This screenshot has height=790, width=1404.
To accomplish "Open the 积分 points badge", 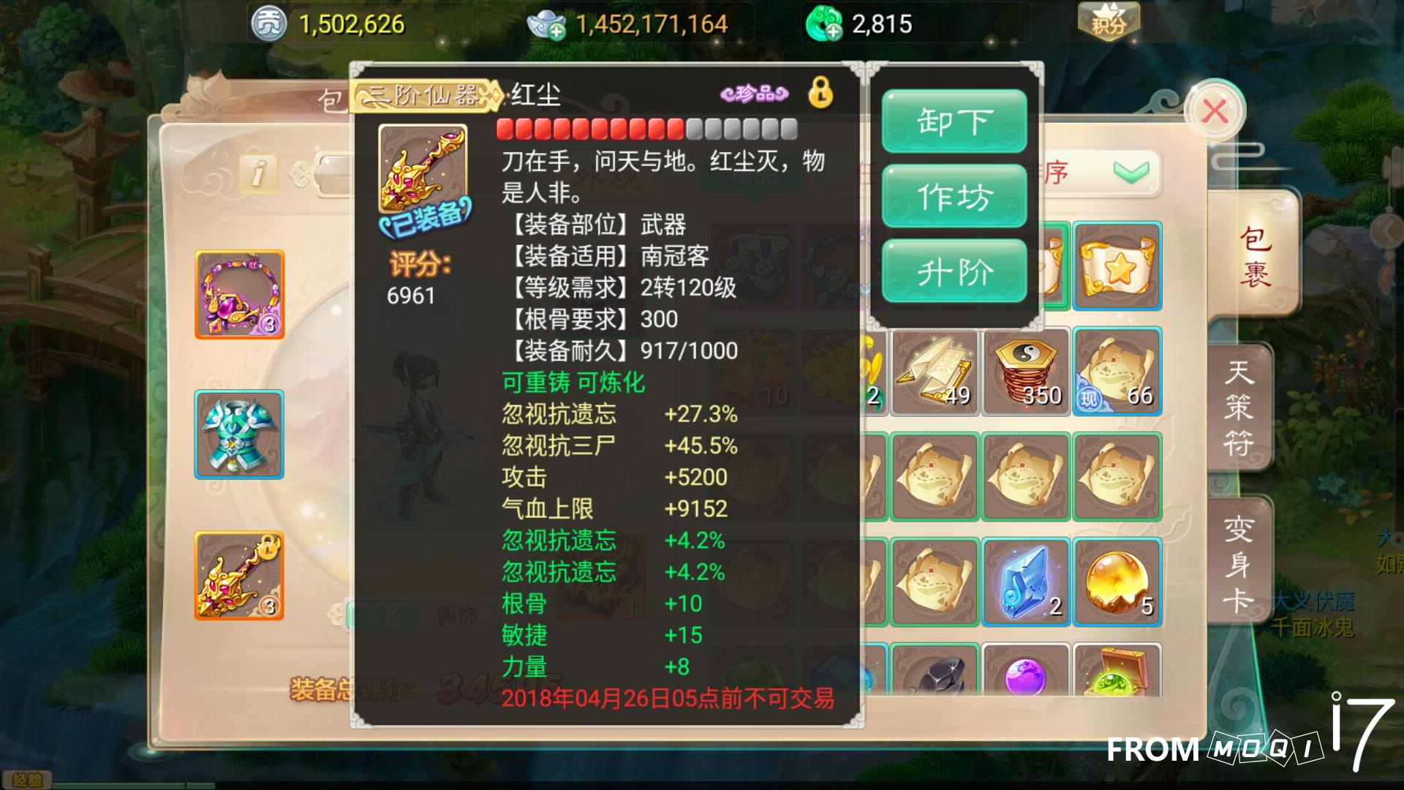I will (x=1109, y=22).
